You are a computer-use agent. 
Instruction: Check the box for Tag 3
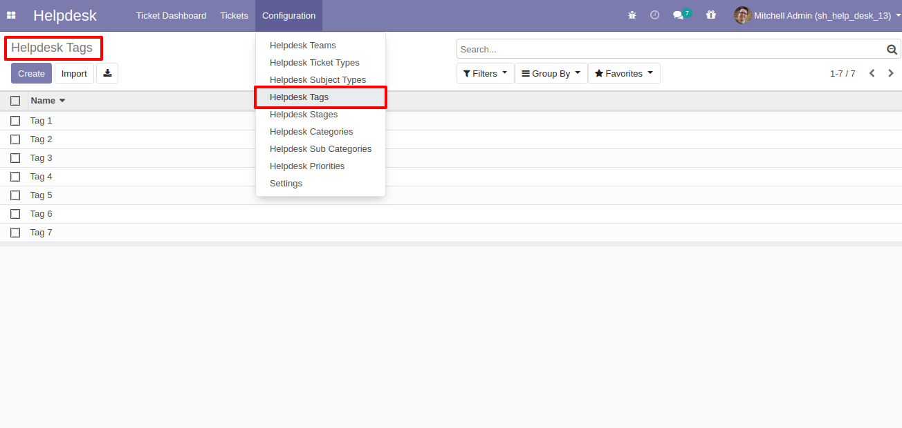pyautogui.click(x=15, y=158)
